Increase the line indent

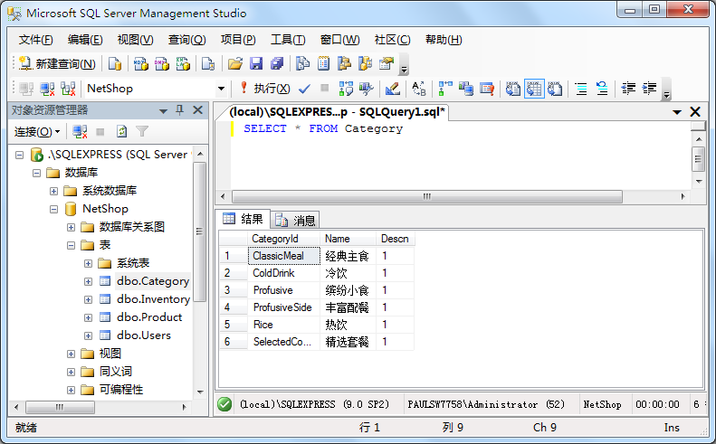649,89
